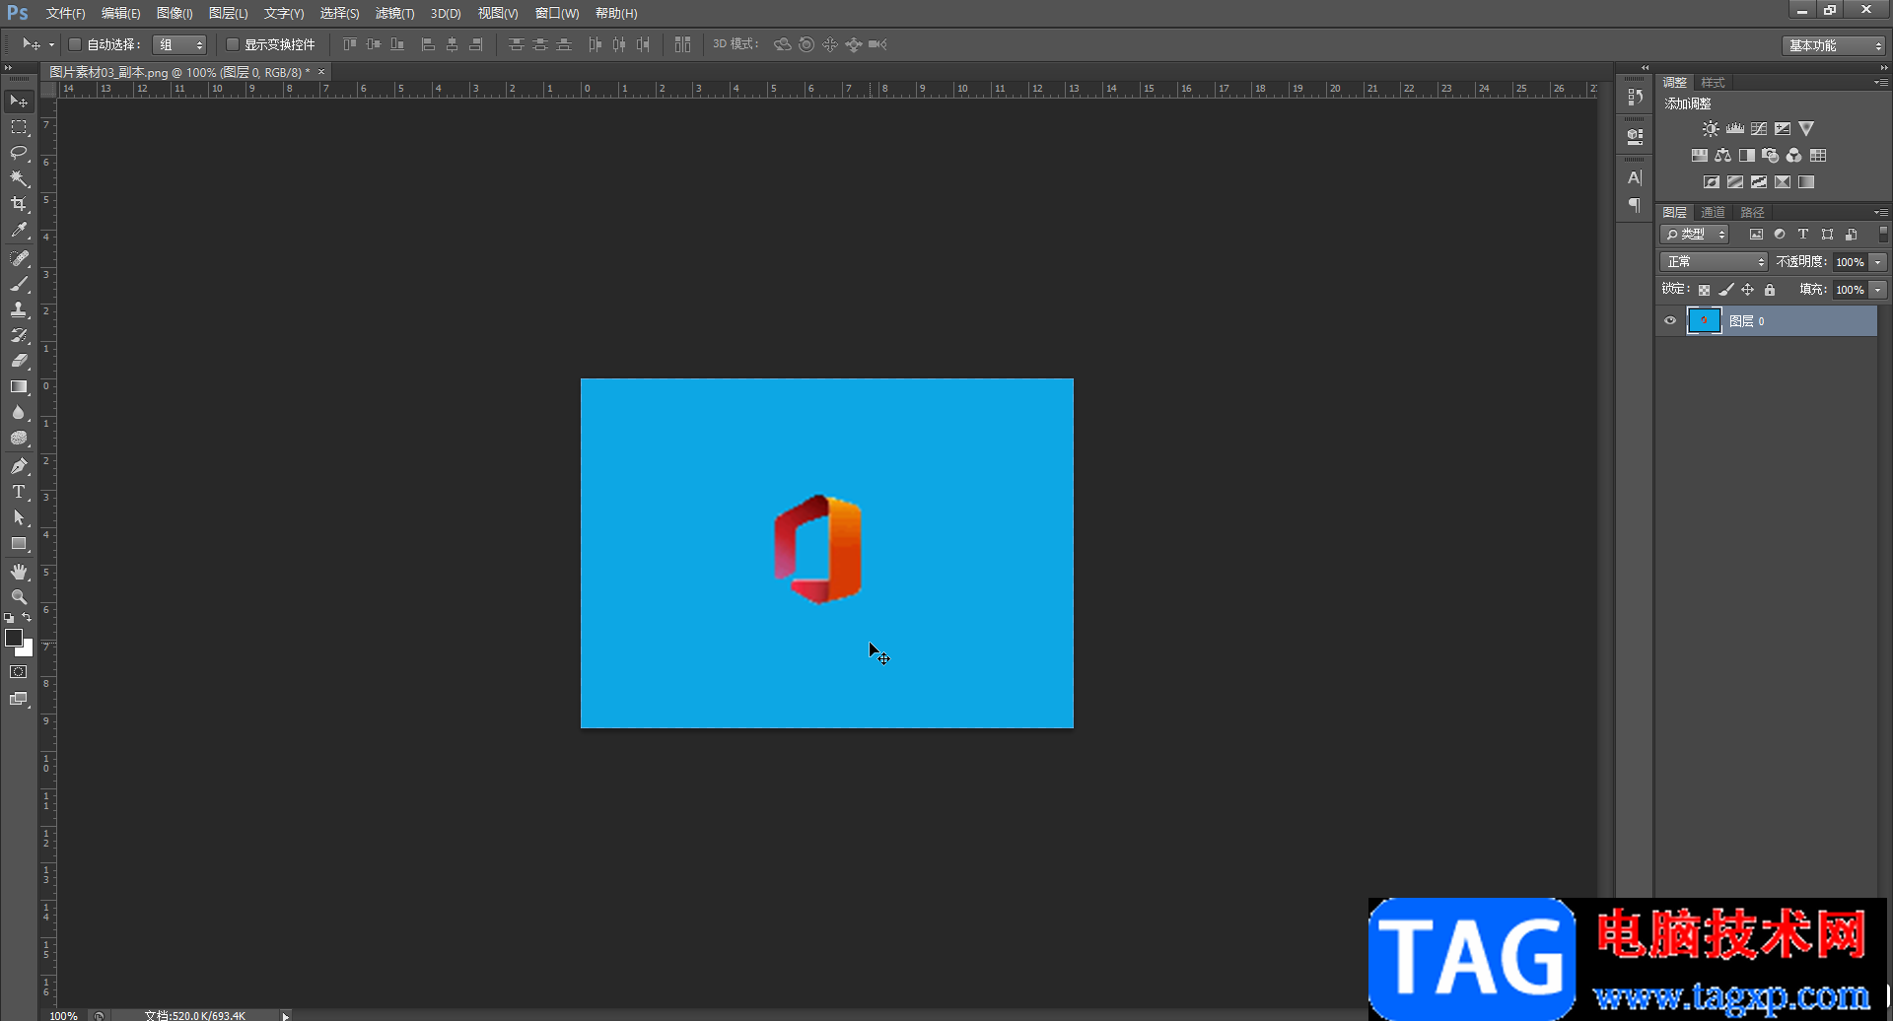The height and width of the screenshot is (1021, 1893).
Task: Open the 正常 blend mode dropdown
Action: point(1714,262)
